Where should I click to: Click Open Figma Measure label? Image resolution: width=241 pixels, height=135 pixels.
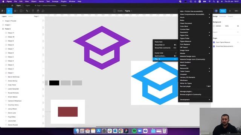(x=223, y=42)
